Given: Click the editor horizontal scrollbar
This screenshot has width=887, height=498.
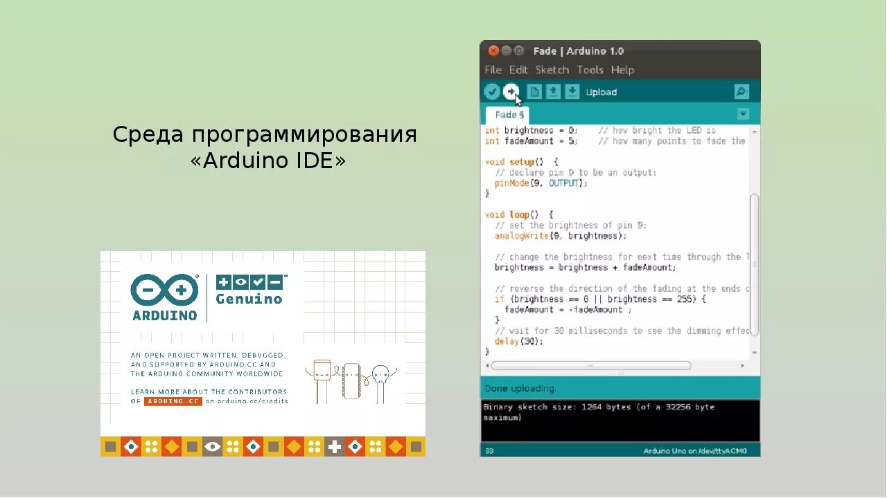Looking at the screenshot, I should coord(590,365).
